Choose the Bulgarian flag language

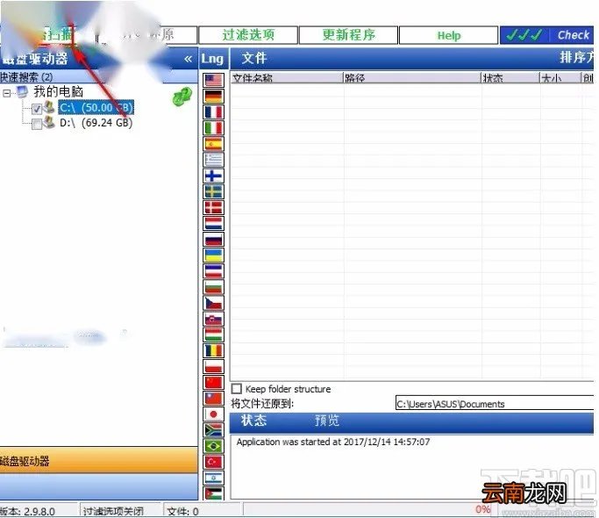tap(213, 287)
